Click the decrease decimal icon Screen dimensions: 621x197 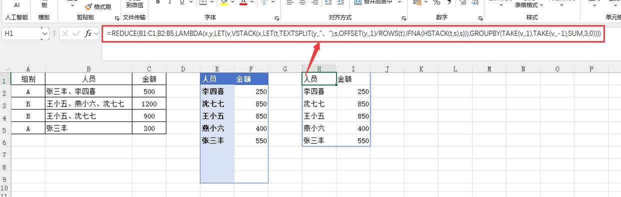pyautogui.click(x=474, y=2)
